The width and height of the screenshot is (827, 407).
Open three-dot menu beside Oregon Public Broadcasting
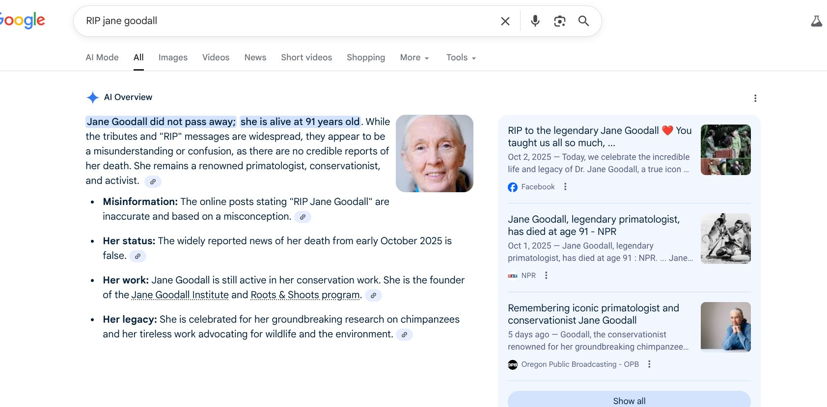pos(649,364)
